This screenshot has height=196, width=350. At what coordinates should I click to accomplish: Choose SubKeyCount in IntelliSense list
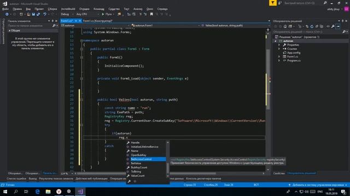(146, 167)
